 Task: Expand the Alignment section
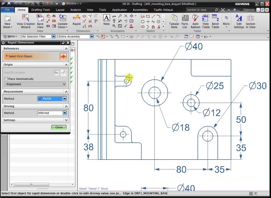pyautogui.click(x=35, y=84)
